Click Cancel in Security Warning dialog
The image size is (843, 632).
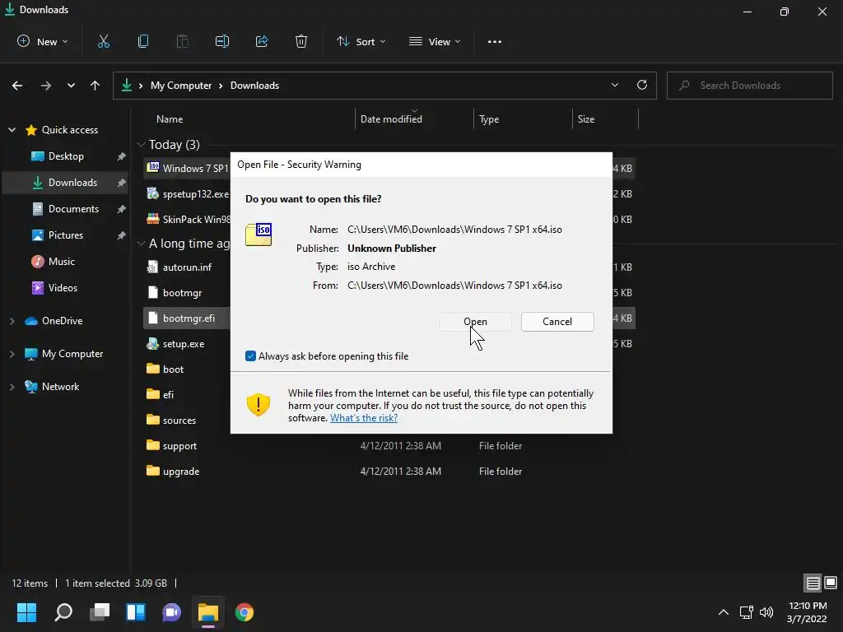[x=557, y=322]
